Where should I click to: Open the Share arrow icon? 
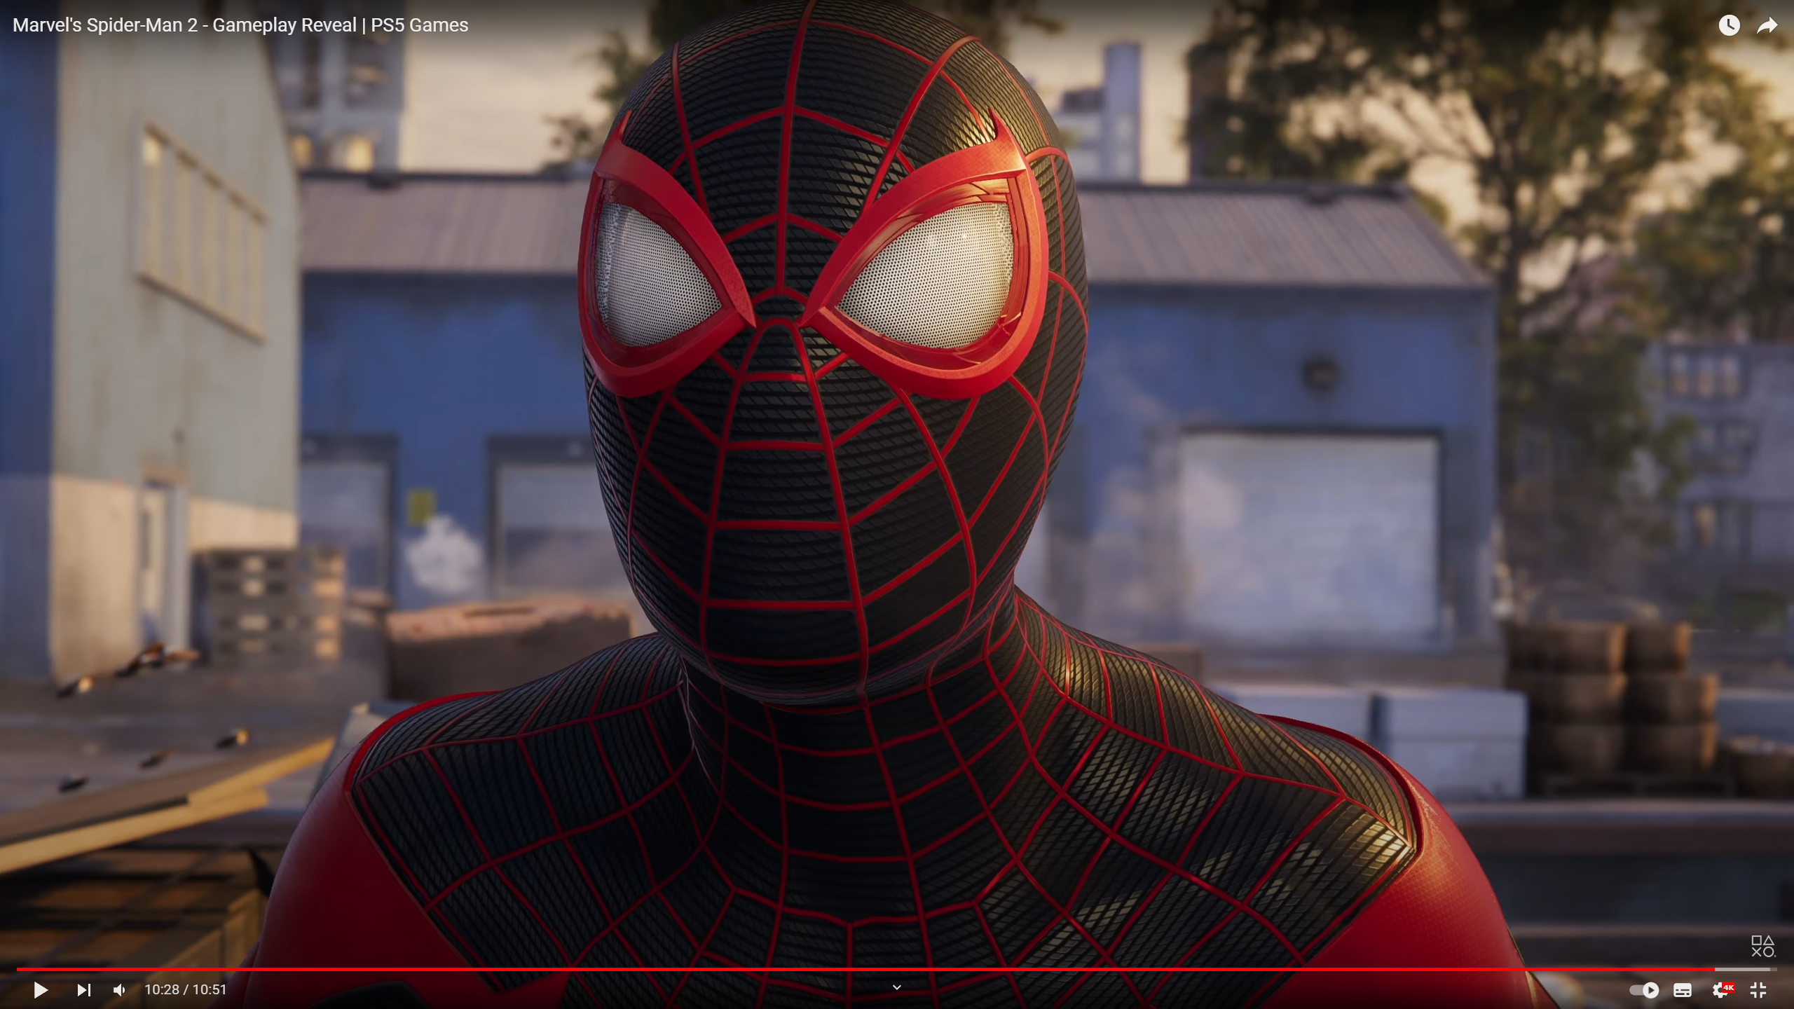(1767, 26)
